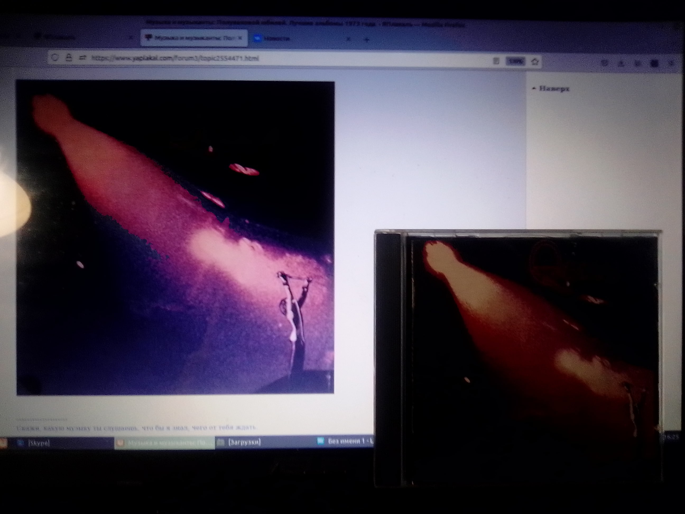Open the site security padlock info
Image resolution: width=685 pixels, height=514 pixels.
[x=69, y=57]
